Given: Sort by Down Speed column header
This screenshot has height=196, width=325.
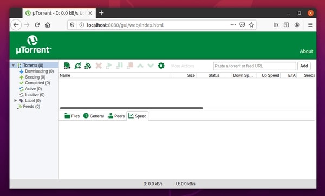Looking at the screenshot, I should tap(244, 75).
